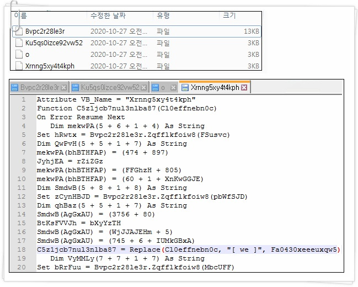Click the 'Attribute VB_Name' code line
The height and width of the screenshot is (287, 358).
(116, 99)
